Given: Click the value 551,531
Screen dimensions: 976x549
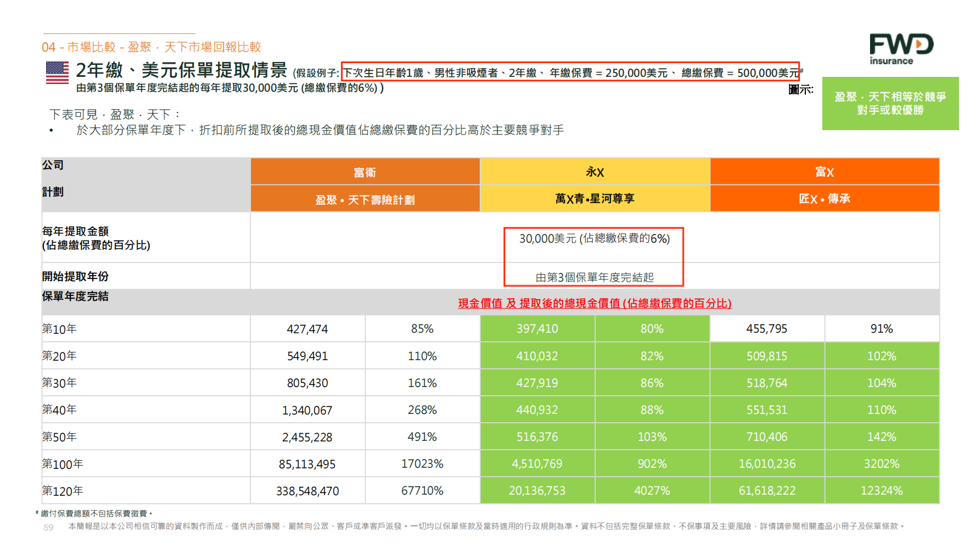Looking at the screenshot, I should (x=767, y=410).
